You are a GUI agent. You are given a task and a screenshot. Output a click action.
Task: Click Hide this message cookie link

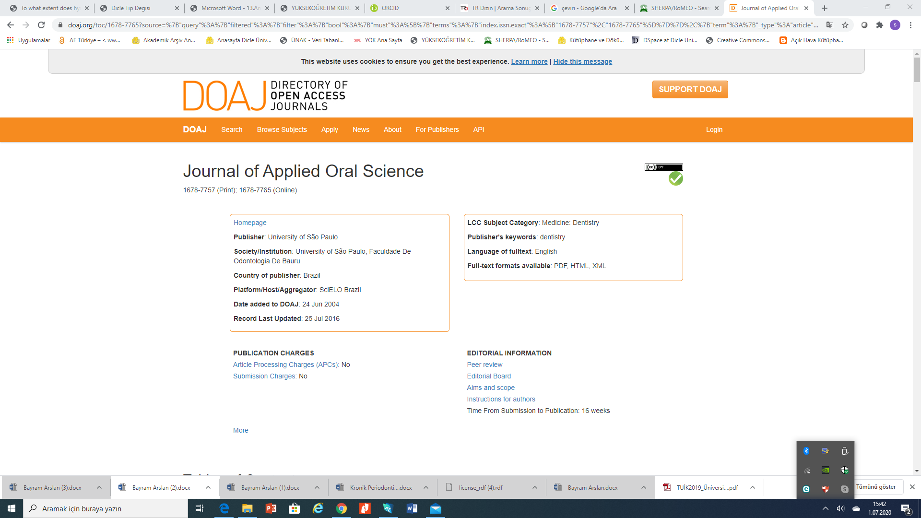pos(582,61)
